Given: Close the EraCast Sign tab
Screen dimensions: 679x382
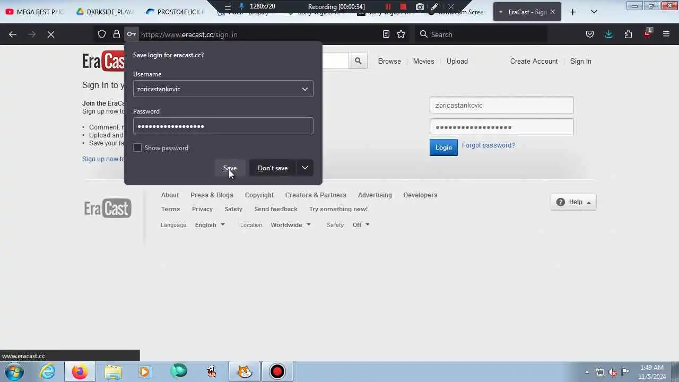Looking at the screenshot, I should tap(553, 12).
